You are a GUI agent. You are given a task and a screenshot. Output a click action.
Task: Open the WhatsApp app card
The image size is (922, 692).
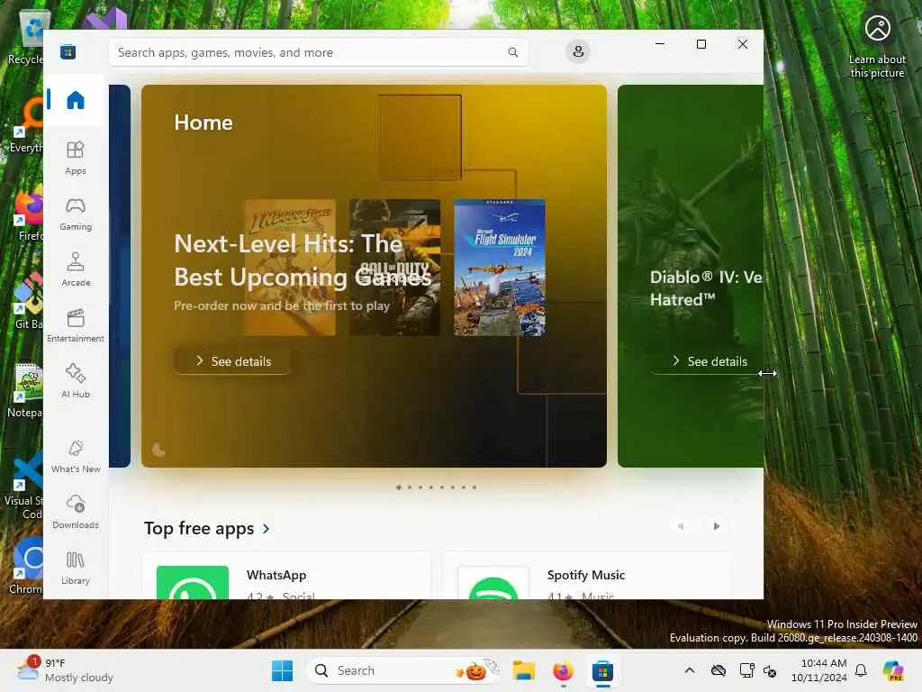(287, 576)
